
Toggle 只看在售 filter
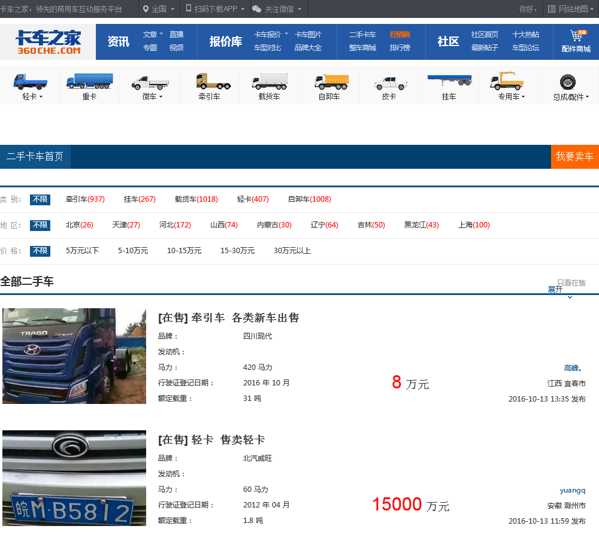click(571, 283)
